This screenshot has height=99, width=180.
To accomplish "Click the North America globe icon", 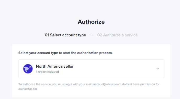I will click(x=28, y=69).
